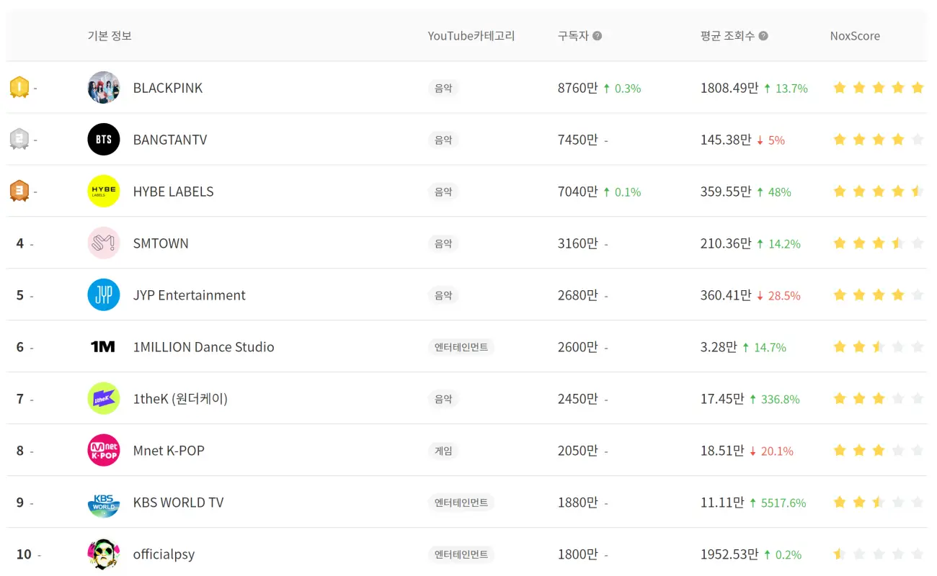Click the 엔터테인먼트 tag for officialpsy
937x576 pixels.
pyautogui.click(x=461, y=554)
